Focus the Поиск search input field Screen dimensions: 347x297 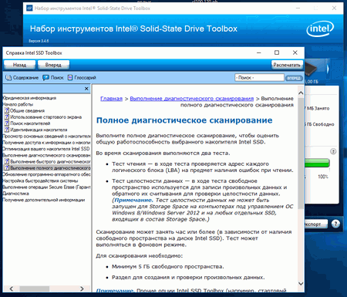[x=259, y=77]
